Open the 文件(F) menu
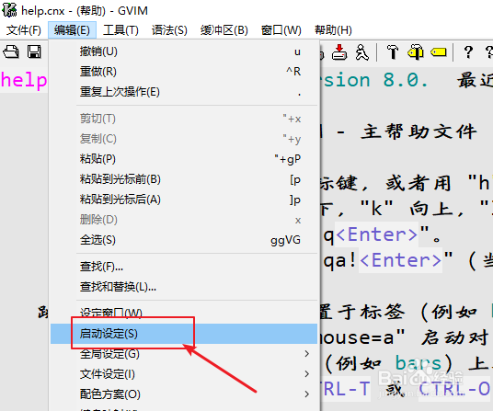This screenshot has width=493, height=411. coord(24,30)
